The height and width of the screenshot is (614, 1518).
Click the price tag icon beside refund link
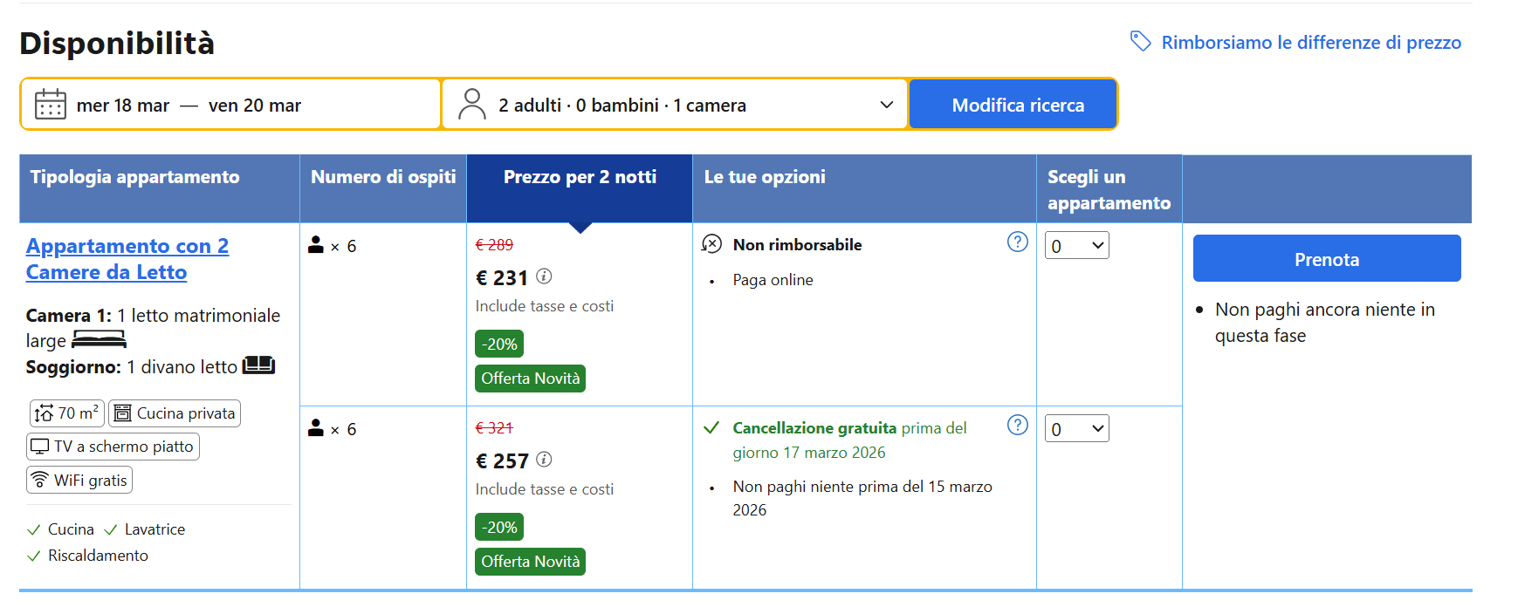(1140, 41)
